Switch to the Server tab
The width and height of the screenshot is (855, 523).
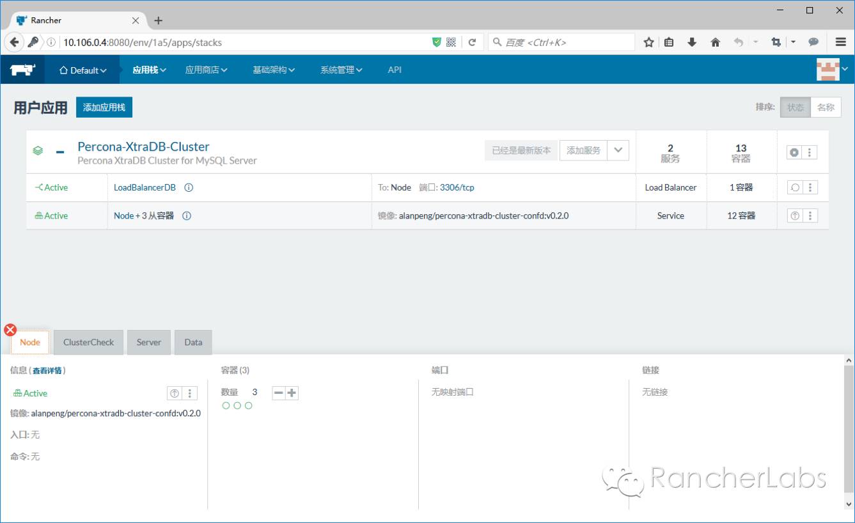click(x=149, y=342)
